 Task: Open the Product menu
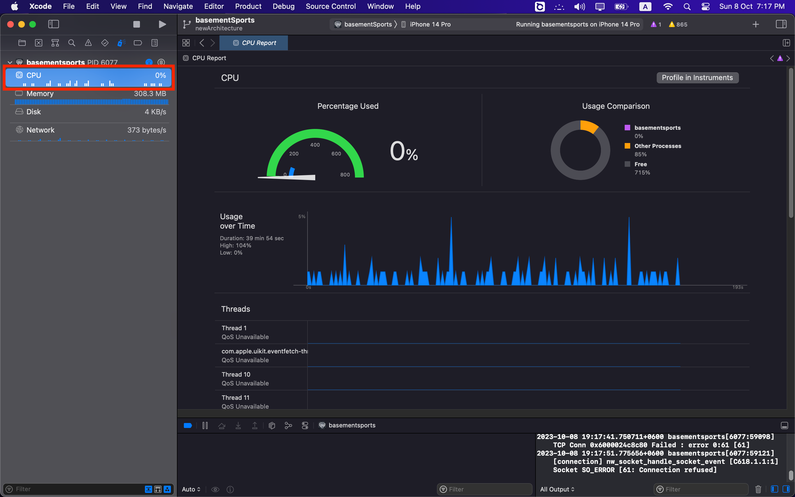click(248, 6)
